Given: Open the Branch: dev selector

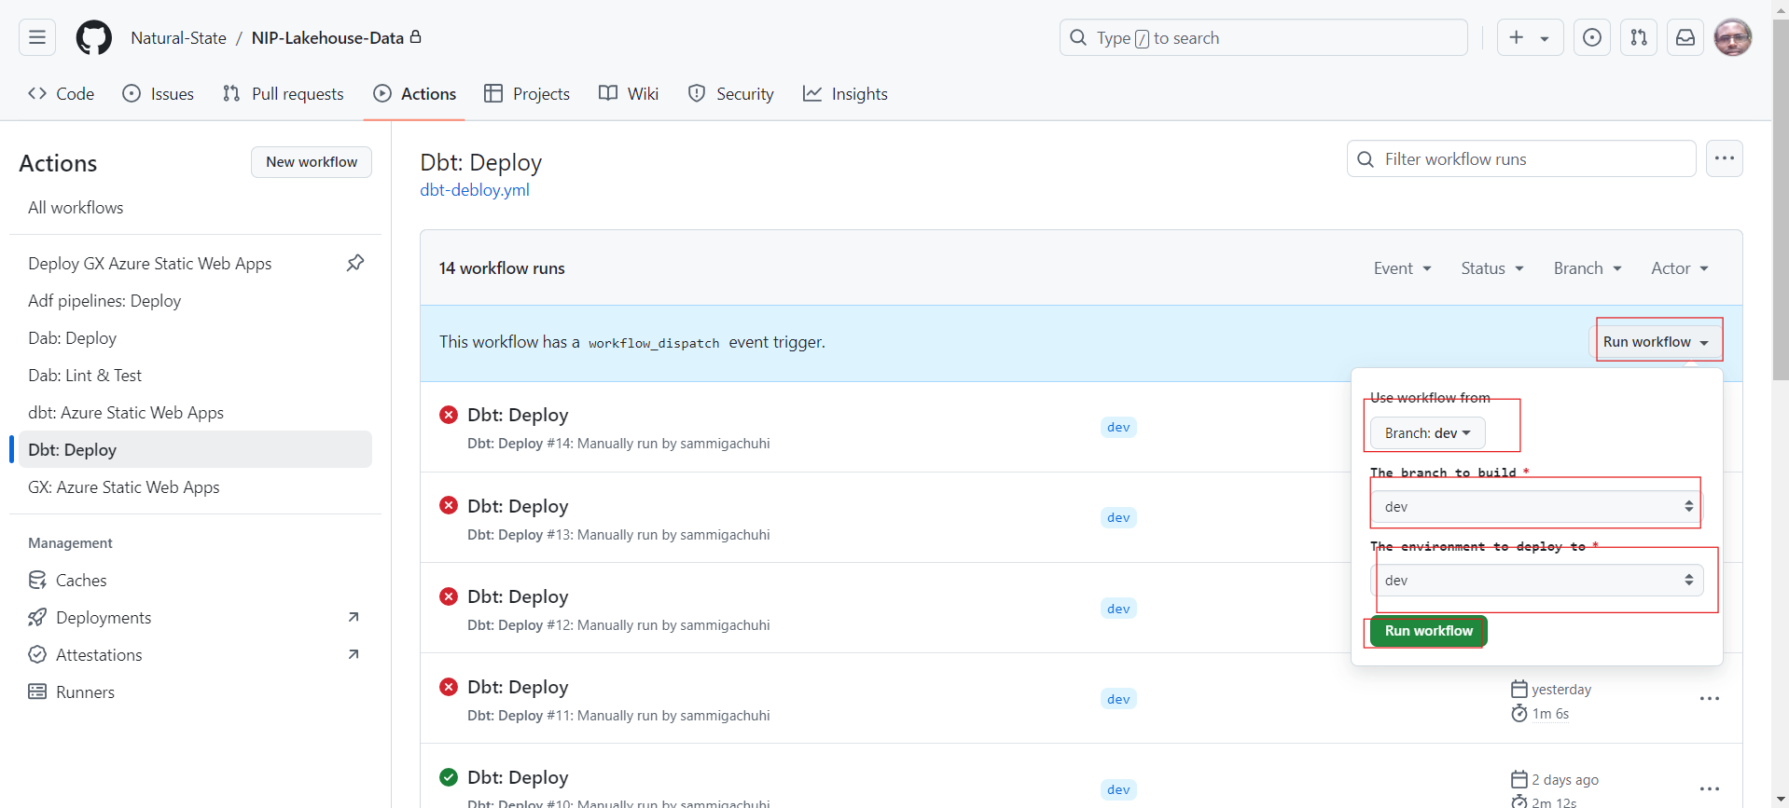Looking at the screenshot, I should 1427,433.
